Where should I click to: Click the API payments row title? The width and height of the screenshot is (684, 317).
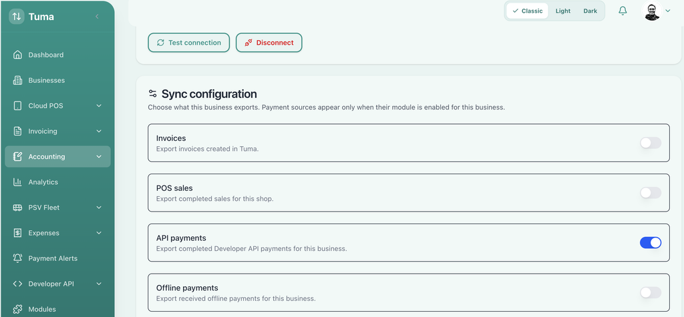click(181, 238)
